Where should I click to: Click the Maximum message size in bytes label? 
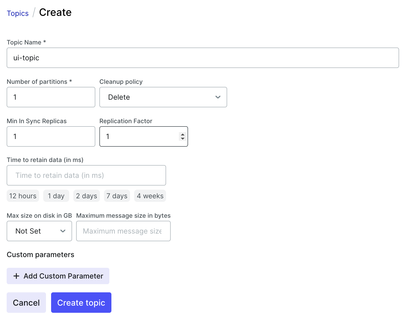(123, 216)
